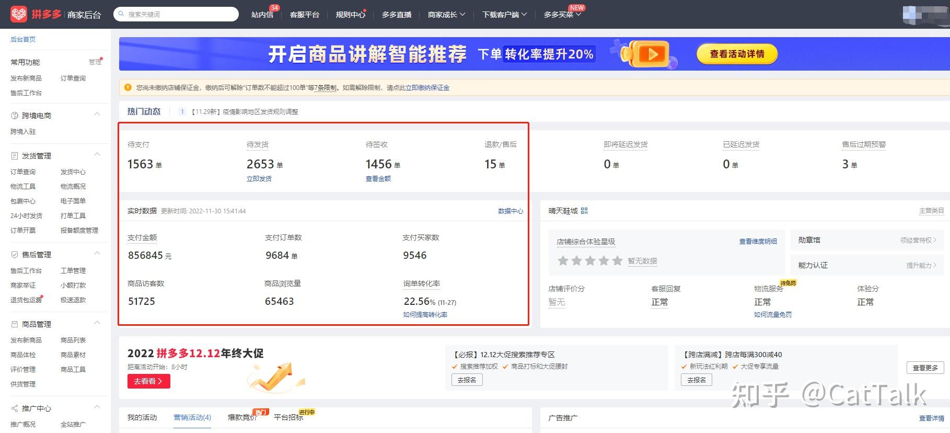This screenshot has width=950, height=433.
Task: Click the 待发货 count 2653
Action: click(x=261, y=164)
